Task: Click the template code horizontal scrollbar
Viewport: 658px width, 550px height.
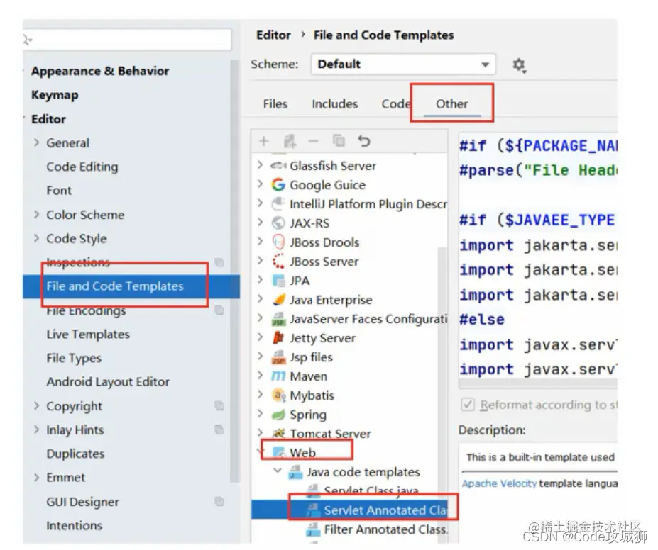Action: [538, 383]
